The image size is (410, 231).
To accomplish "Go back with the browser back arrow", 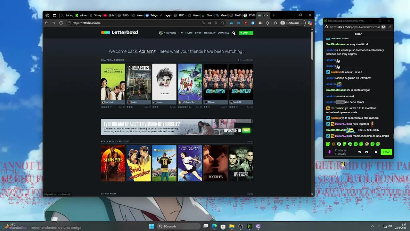I will 47,23.
